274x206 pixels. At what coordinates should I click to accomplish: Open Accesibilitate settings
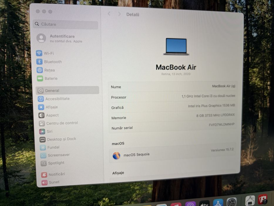54,99
